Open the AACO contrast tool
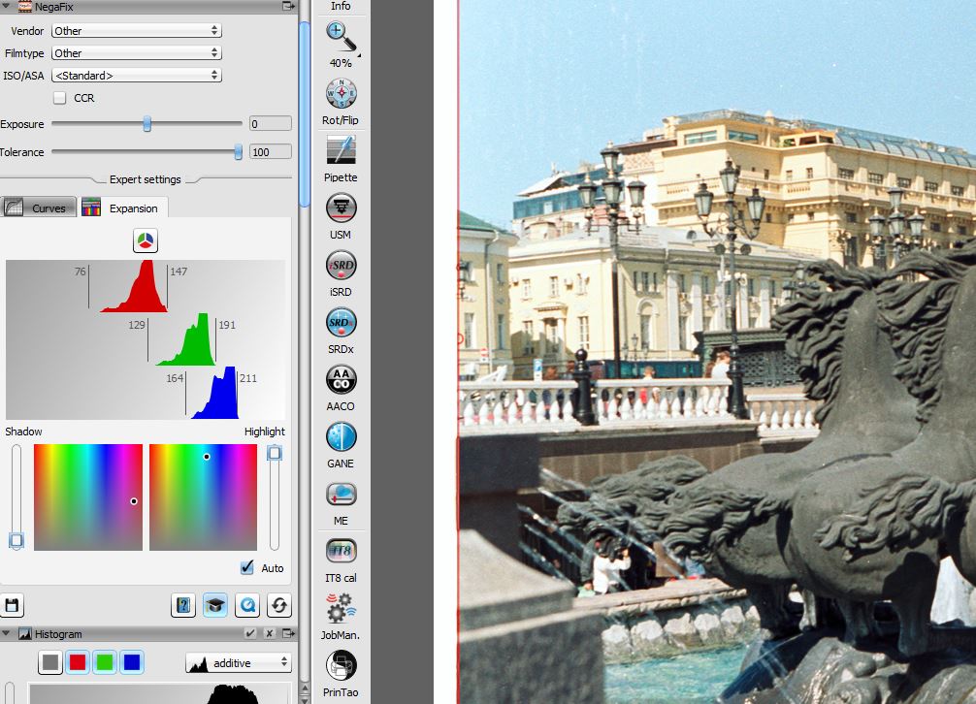 pyautogui.click(x=341, y=379)
